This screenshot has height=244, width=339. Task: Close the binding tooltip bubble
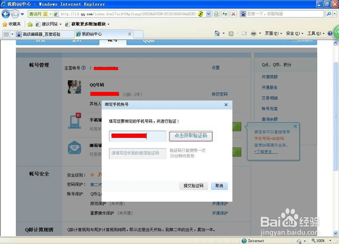pos(295,126)
